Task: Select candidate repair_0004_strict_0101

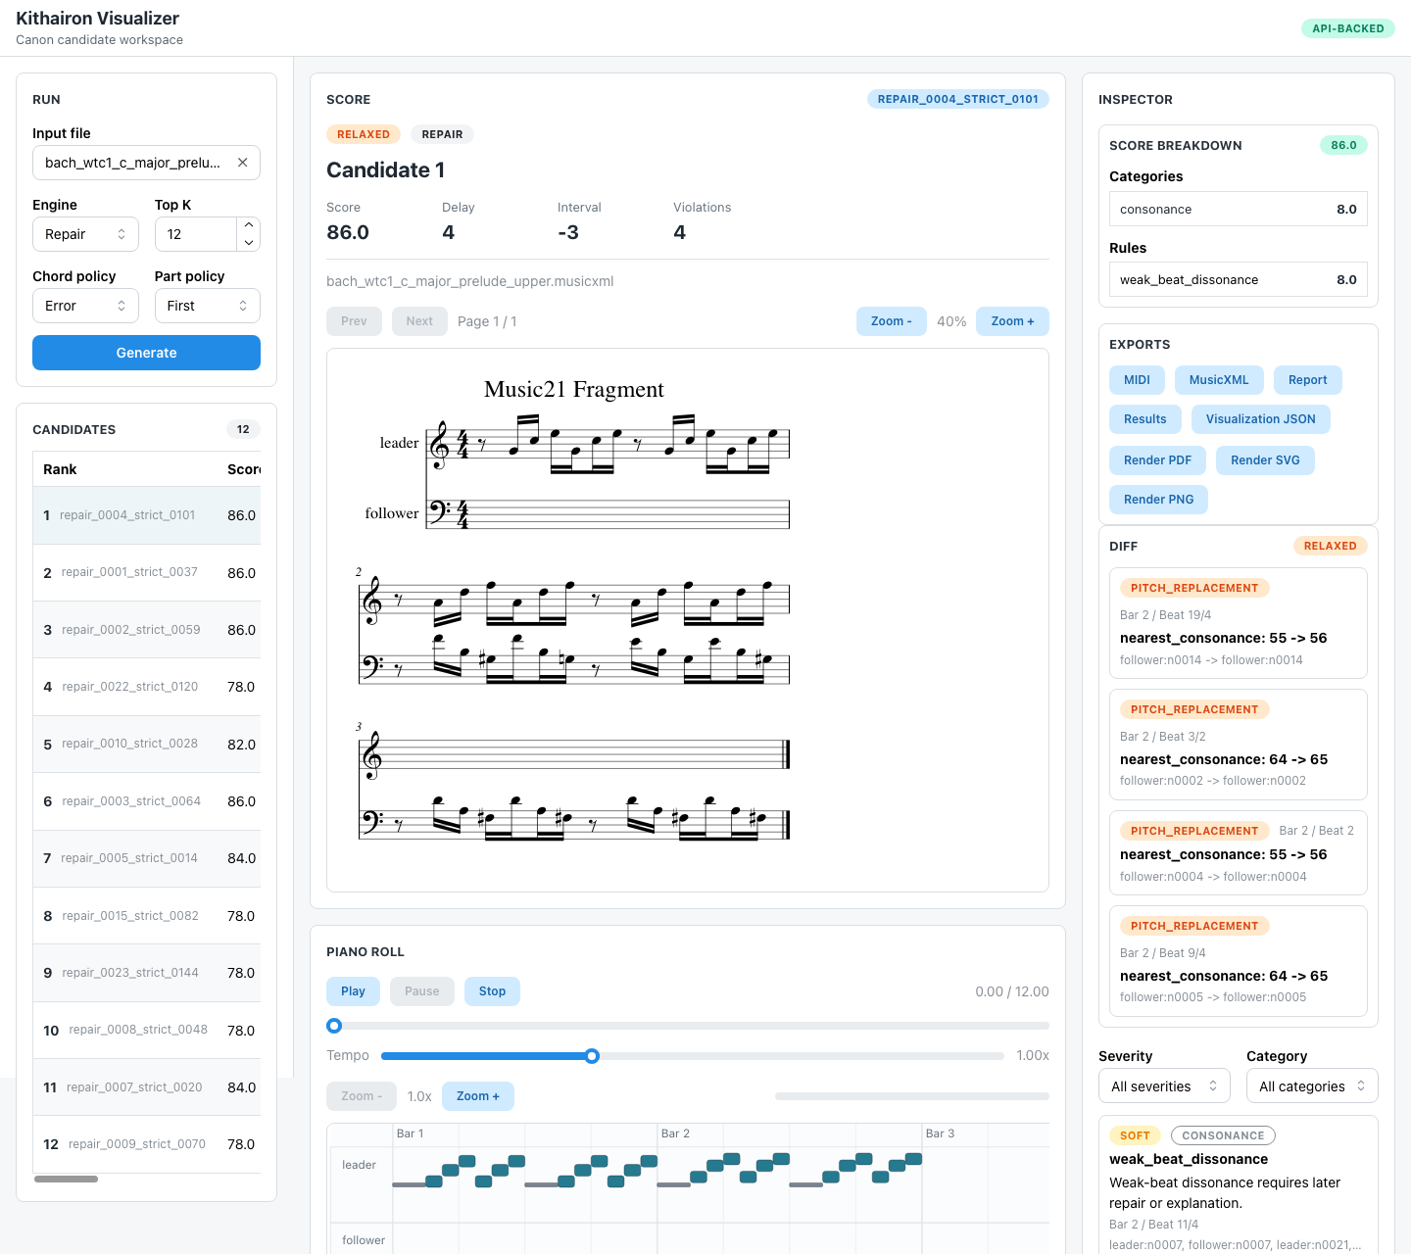Action: 147,515
